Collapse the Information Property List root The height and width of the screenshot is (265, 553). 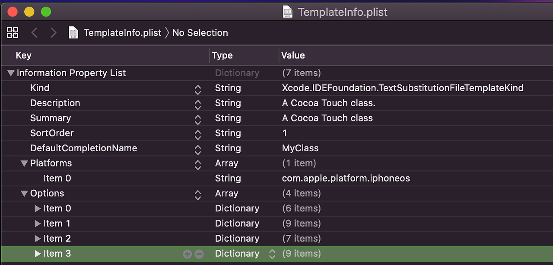(x=11, y=73)
